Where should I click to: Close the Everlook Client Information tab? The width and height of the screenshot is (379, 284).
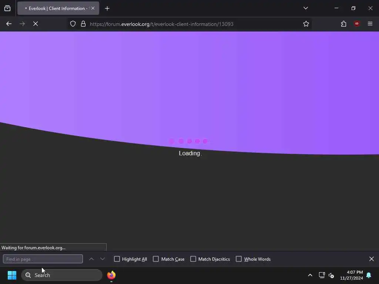click(93, 8)
